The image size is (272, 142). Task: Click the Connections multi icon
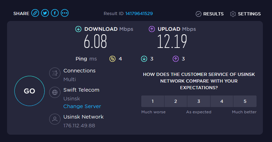pyautogui.click(x=54, y=73)
